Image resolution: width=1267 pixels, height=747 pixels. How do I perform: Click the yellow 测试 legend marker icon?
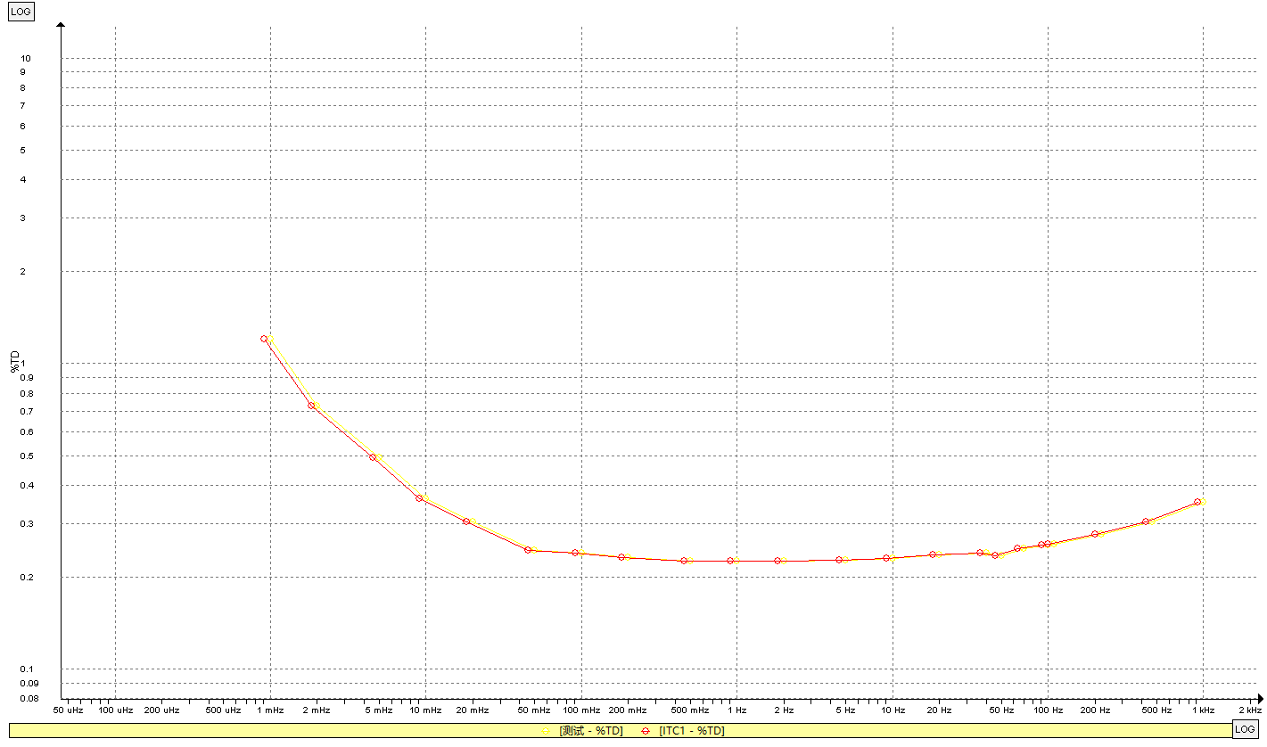[545, 731]
